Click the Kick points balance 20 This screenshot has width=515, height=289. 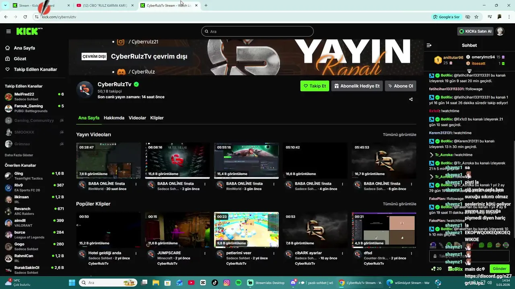click(x=436, y=269)
